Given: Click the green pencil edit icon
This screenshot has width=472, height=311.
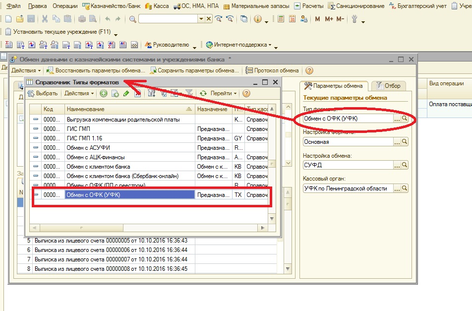Looking at the screenshot, I should 126,93.
